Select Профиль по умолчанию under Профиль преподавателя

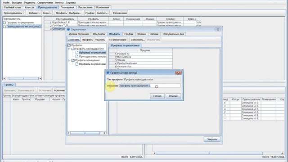click(x=93, y=53)
